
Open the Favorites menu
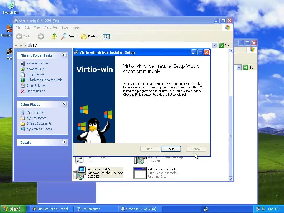coord(51,27)
